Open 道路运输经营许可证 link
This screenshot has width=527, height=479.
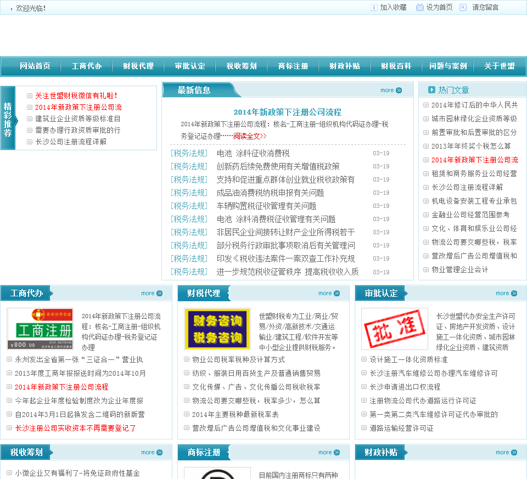(401, 429)
